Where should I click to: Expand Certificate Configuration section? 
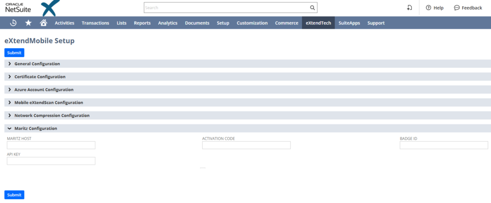(x=248, y=77)
